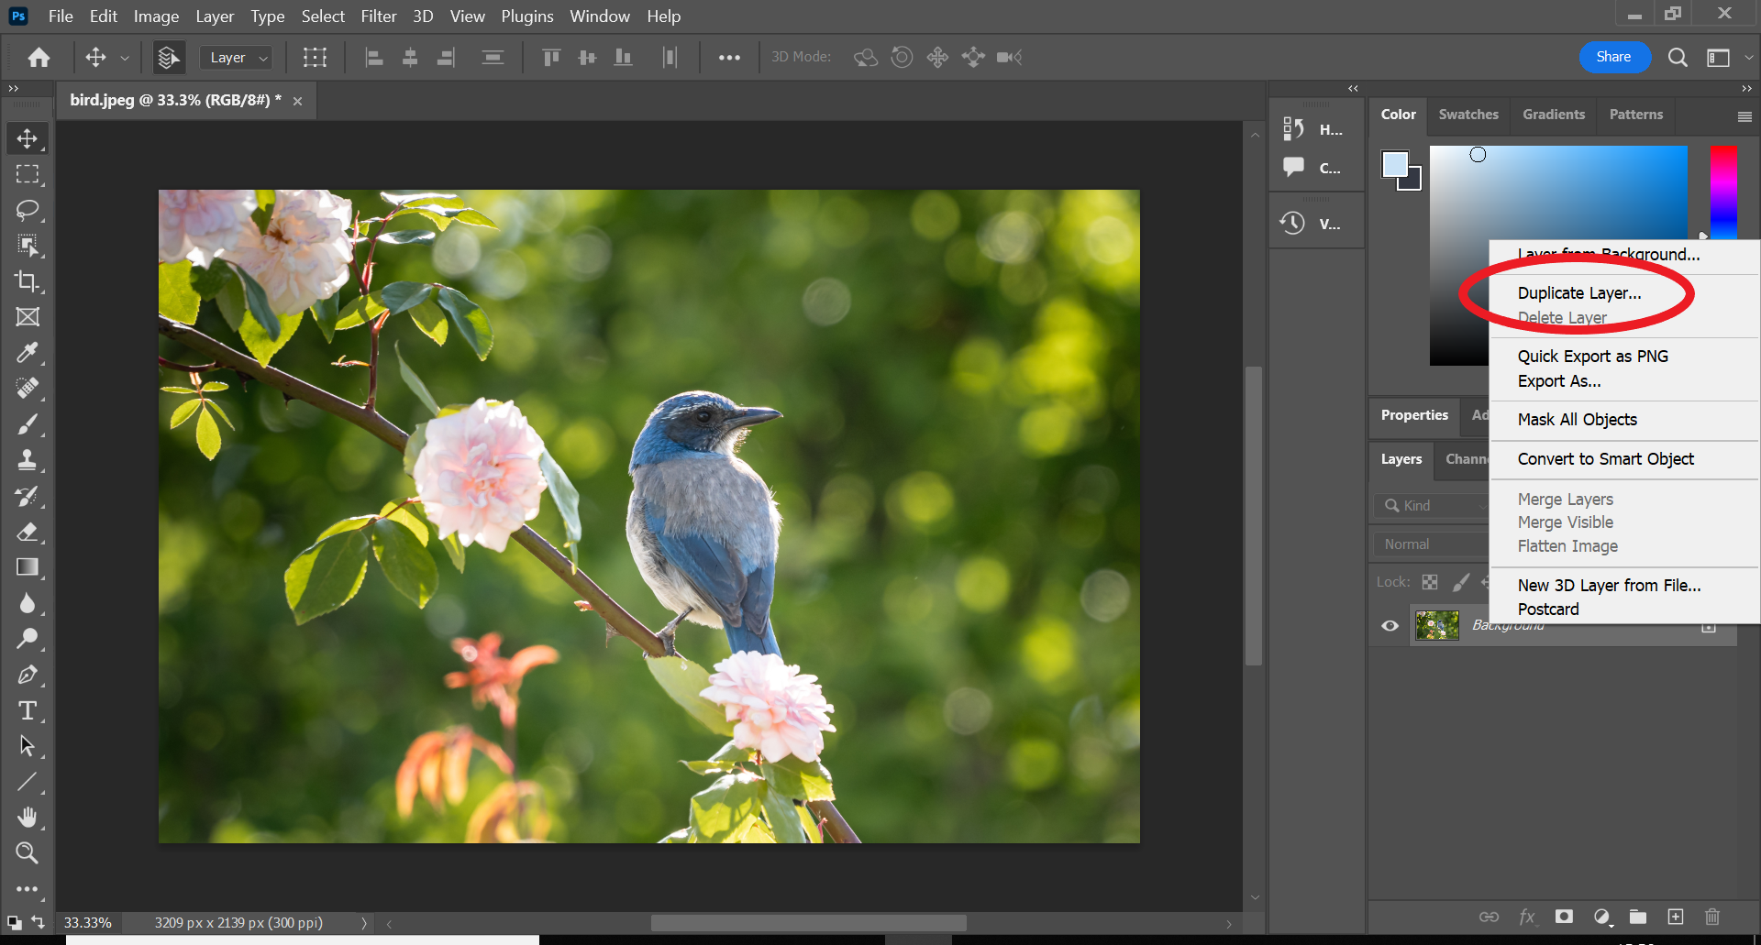
Task: Toggle lock image pixels brush icon
Action: pyautogui.click(x=1461, y=582)
